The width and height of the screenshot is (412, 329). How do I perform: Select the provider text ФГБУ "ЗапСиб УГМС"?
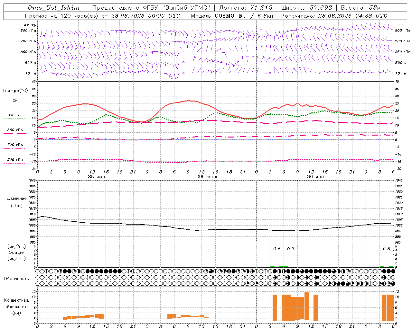[176, 8]
